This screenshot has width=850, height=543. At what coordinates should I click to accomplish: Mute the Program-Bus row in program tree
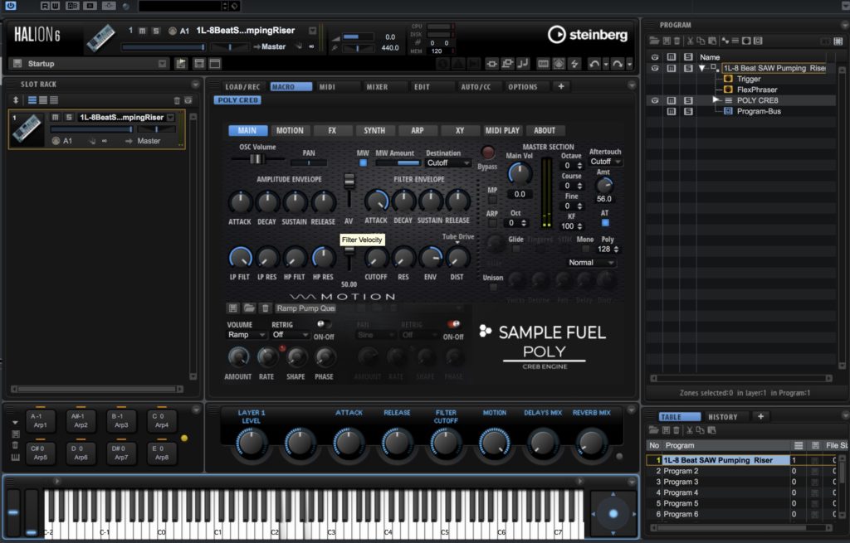coord(671,112)
